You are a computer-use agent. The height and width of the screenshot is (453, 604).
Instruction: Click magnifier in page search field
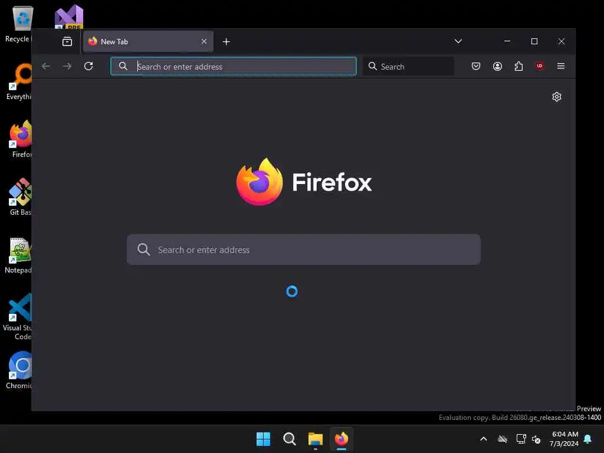[x=144, y=250]
